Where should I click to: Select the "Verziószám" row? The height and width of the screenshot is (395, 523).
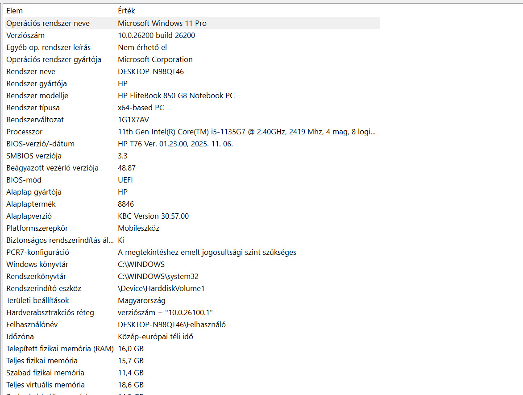(25, 35)
